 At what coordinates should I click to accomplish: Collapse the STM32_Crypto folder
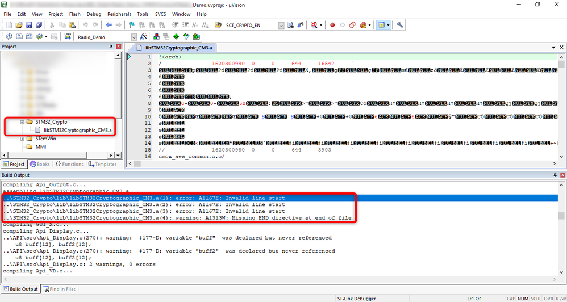click(22, 121)
